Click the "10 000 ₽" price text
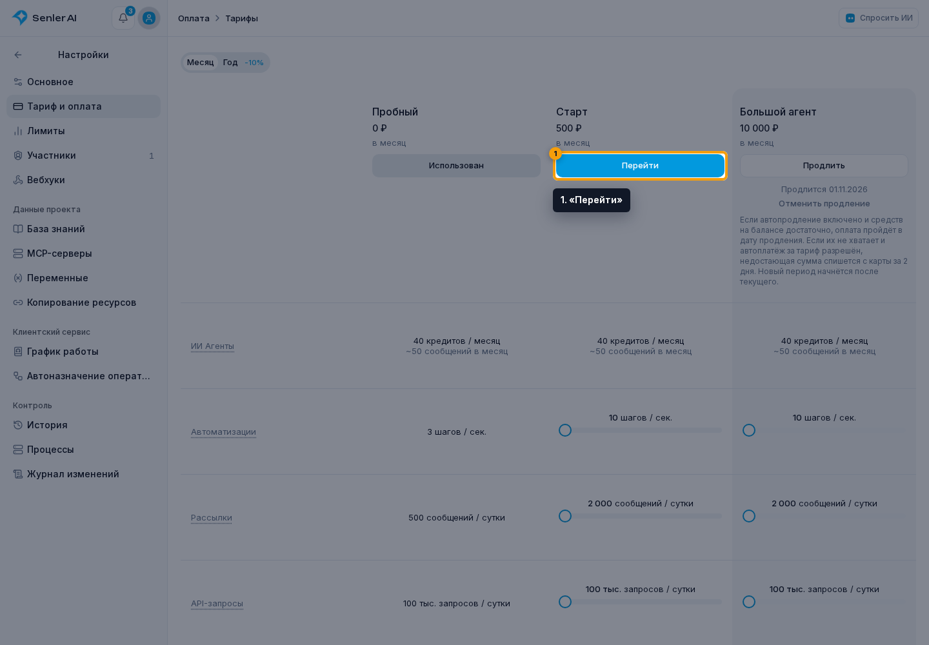The width and height of the screenshot is (929, 645). tap(759, 128)
